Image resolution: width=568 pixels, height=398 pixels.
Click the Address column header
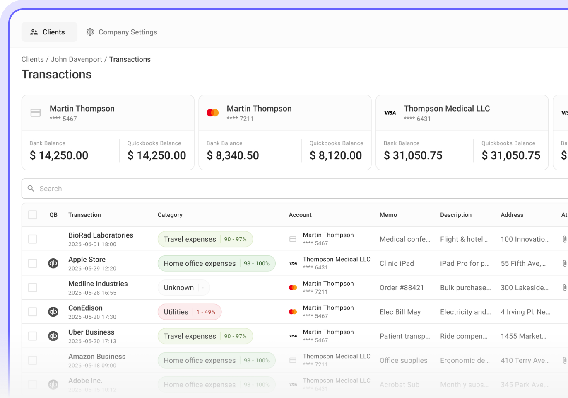pos(512,215)
